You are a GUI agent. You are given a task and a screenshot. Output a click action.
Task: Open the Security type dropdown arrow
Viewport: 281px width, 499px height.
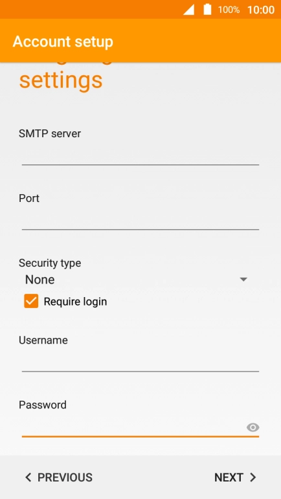243,280
